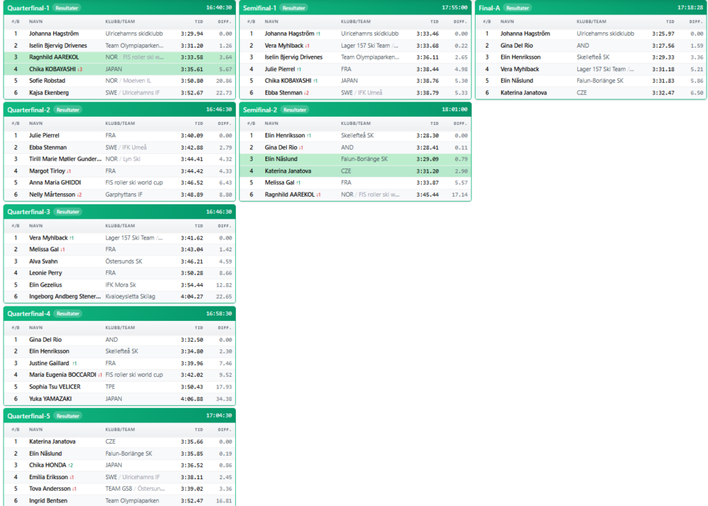The width and height of the screenshot is (708, 506).
Task: Select Ingeborg Andberg Stener... row
Action: click(120, 296)
